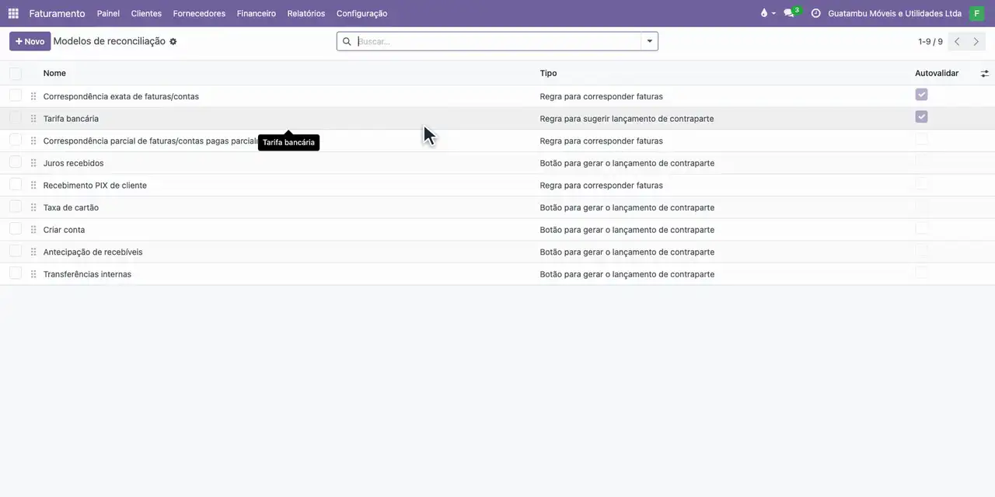Toggle Autovalidar for Correspondência exata row
This screenshot has height=497, width=995.
tap(922, 94)
